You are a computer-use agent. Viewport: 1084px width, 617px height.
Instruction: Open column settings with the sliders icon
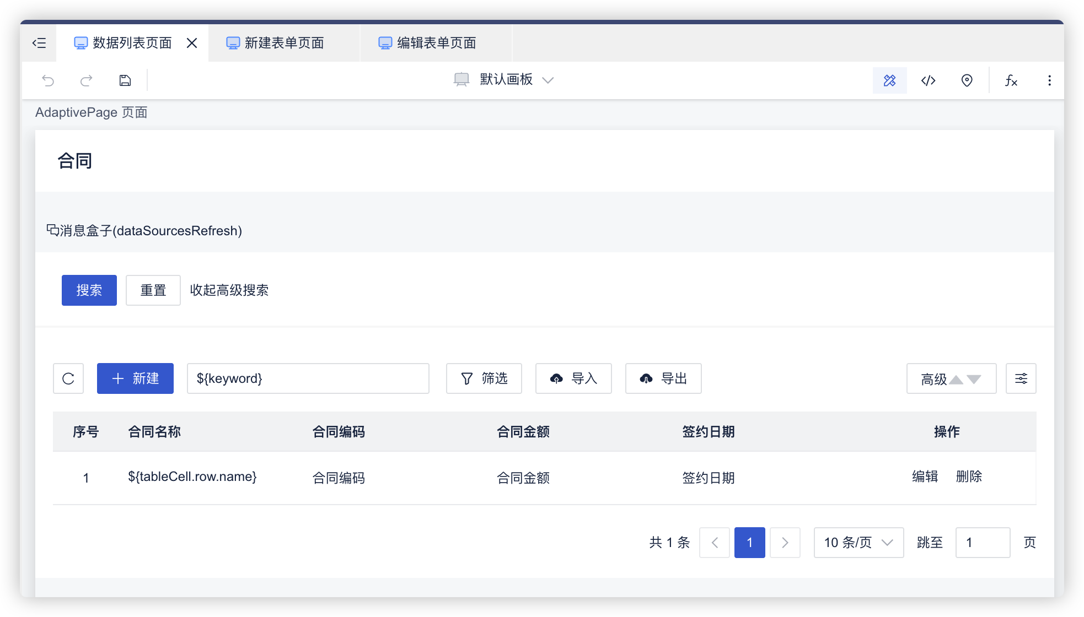tap(1021, 378)
